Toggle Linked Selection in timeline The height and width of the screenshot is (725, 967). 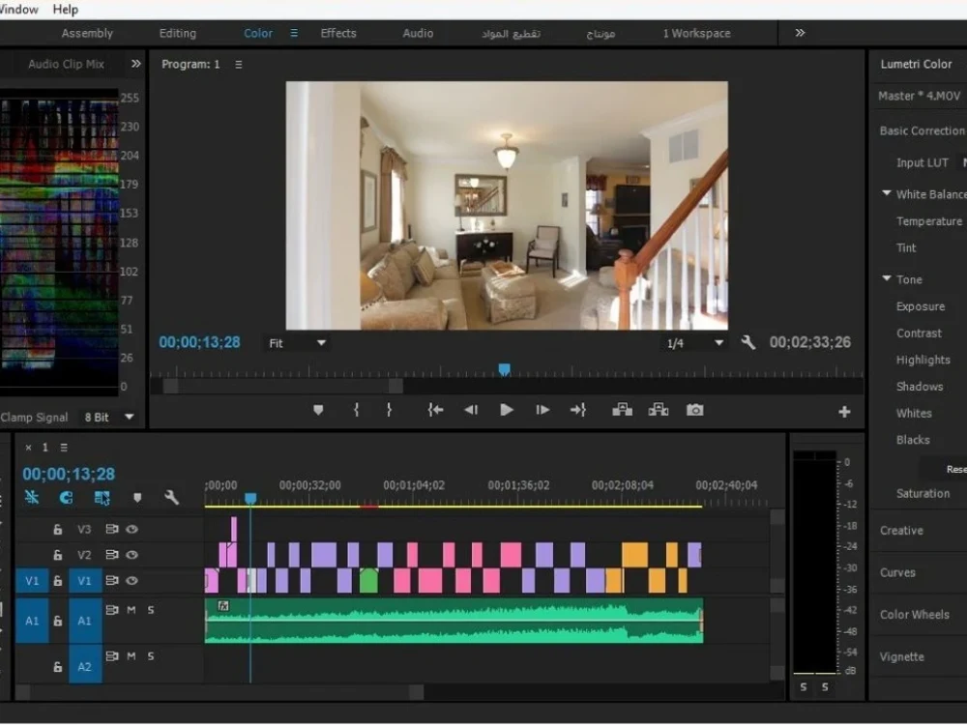[x=102, y=498]
